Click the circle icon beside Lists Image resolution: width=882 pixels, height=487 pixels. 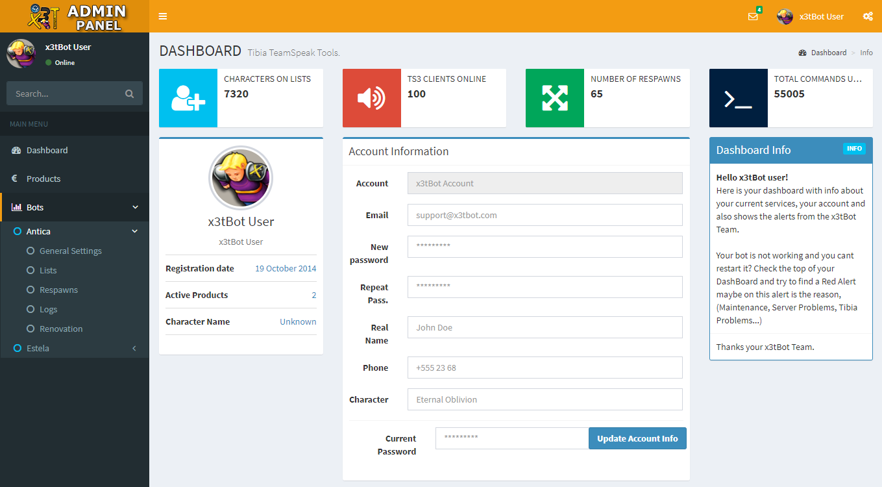coord(31,270)
